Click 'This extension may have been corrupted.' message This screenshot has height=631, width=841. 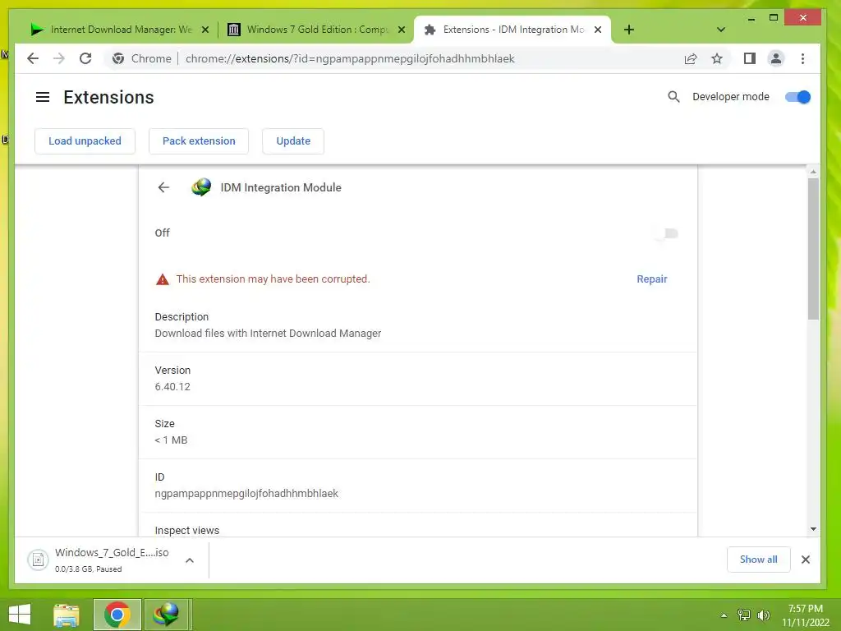point(273,279)
